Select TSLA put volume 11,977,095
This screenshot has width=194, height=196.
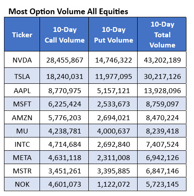[114, 76]
